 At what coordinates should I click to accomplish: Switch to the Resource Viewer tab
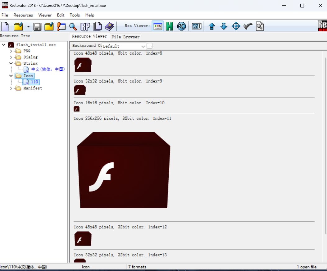(x=89, y=36)
